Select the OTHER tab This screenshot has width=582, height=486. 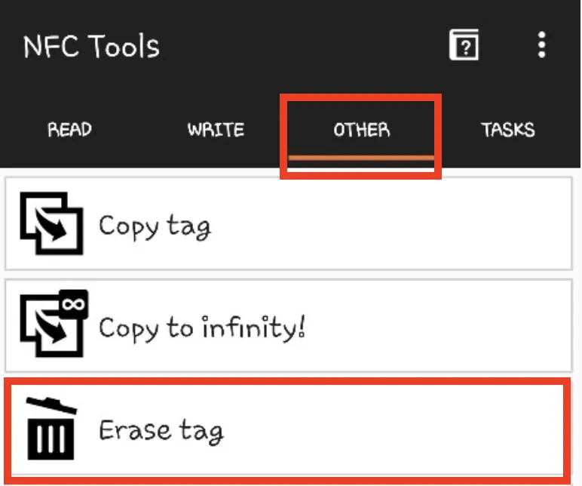[362, 130]
